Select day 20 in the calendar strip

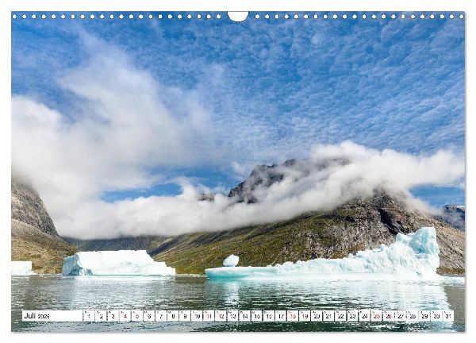(317, 316)
